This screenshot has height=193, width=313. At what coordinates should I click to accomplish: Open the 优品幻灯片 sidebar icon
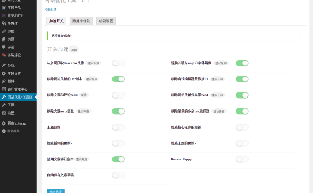pos(4,16)
